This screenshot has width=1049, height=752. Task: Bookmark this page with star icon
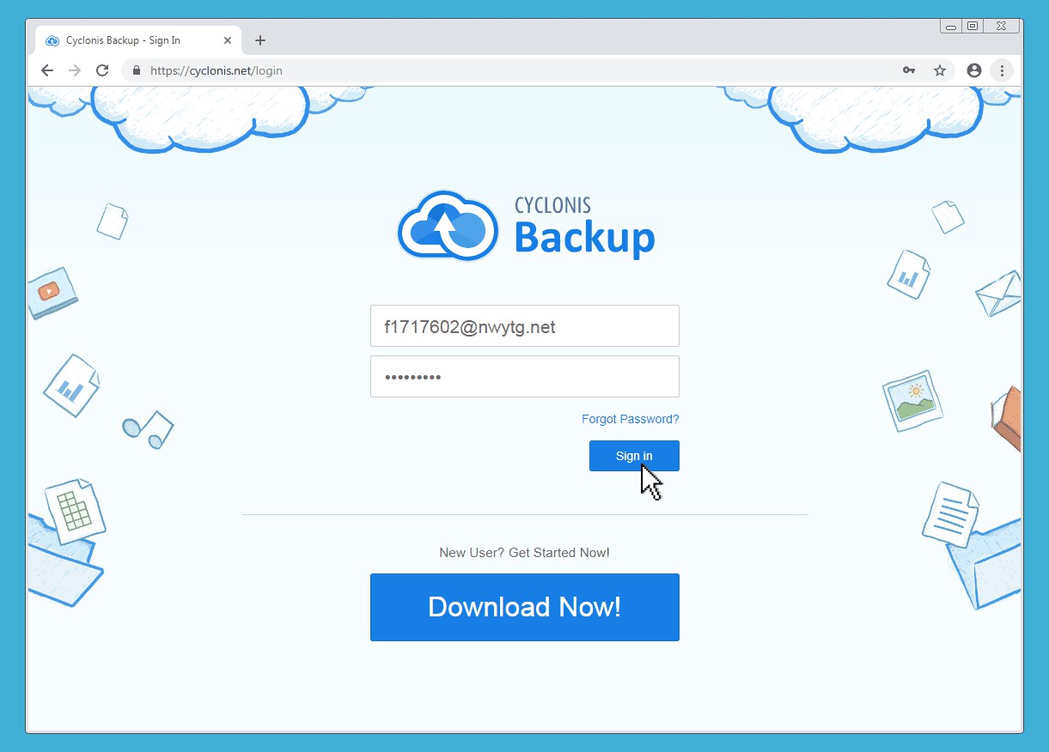click(x=940, y=70)
